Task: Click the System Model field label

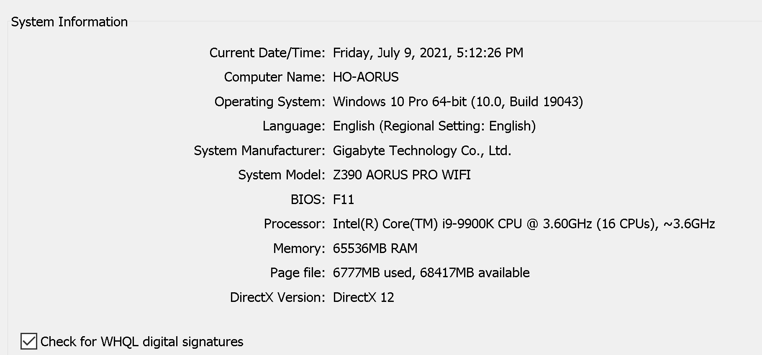Action: point(281,175)
